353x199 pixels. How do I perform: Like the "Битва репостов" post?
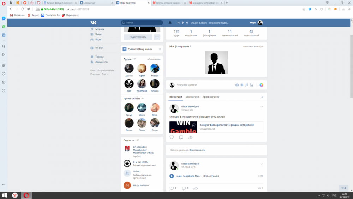coord(172,137)
